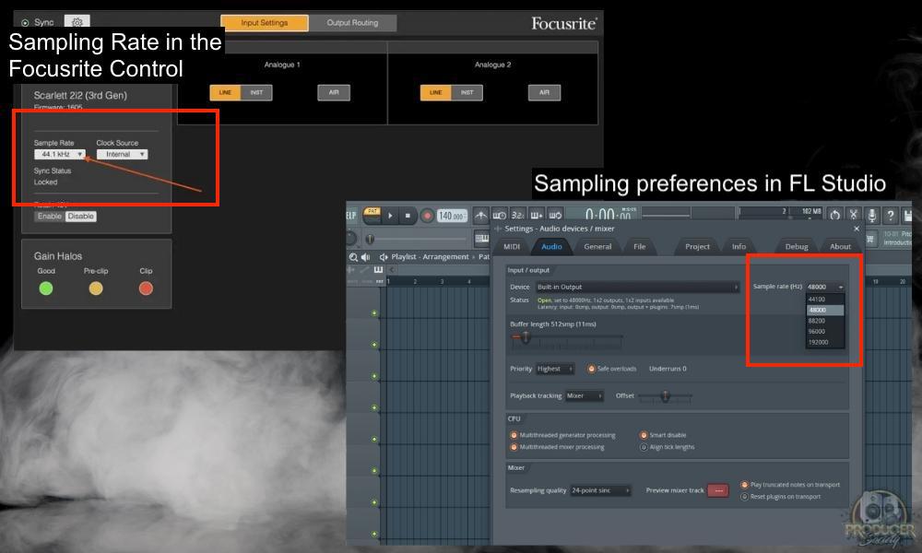Image resolution: width=922 pixels, height=553 pixels.
Task: Choose 96000 in the sample rate list
Action: (x=825, y=332)
